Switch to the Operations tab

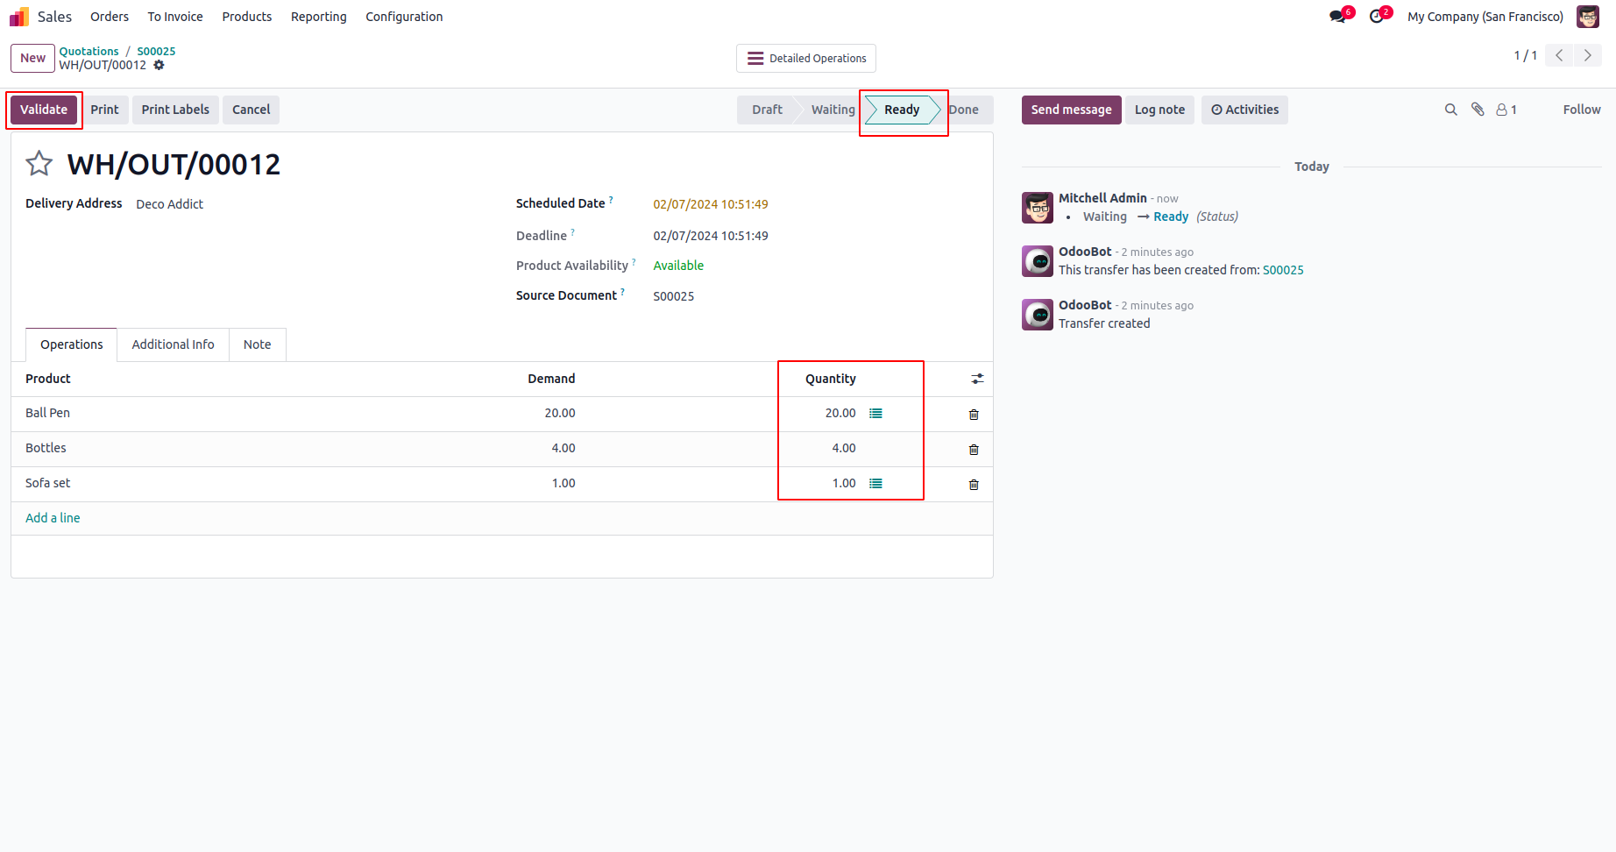pyautogui.click(x=72, y=344)
